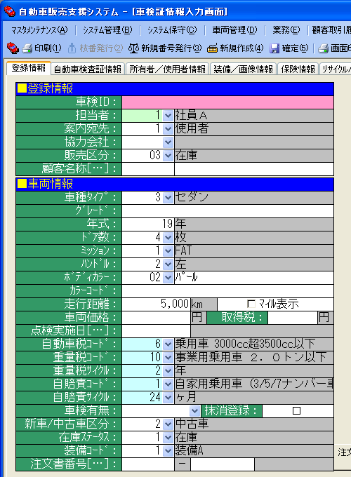Click the floppy disk icon for 確定(5)
Screen dimensions: 351x477
pyautogui.click(x=274, y=48)
